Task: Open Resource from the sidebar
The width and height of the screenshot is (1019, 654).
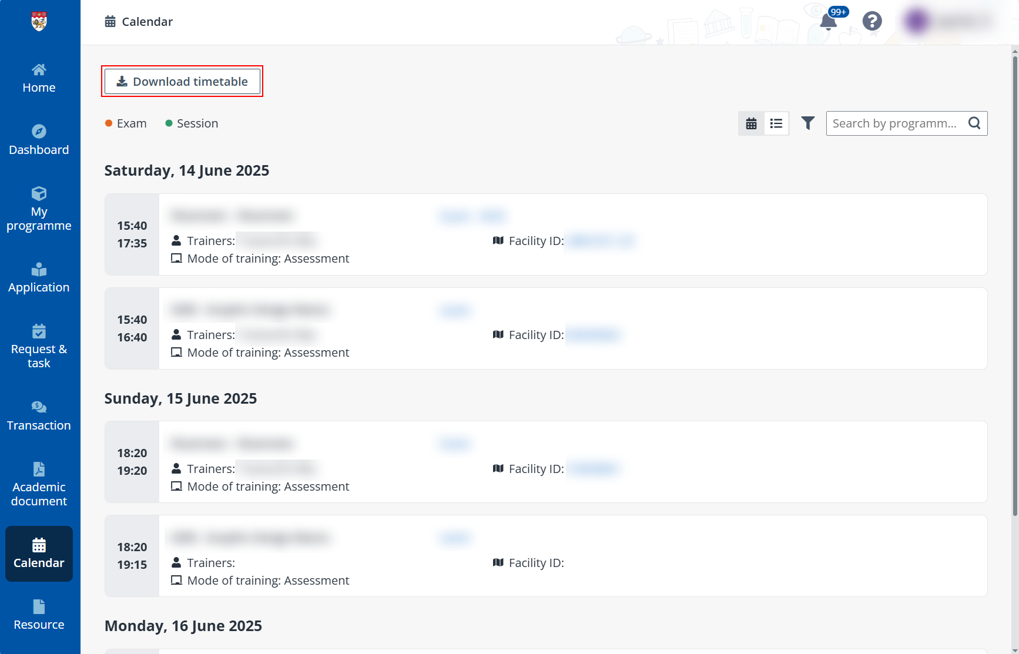Action: click(x=39, y=615)
